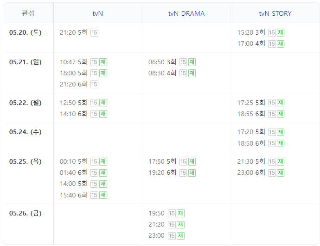Open the tvN DRAMA channel header link
This screenshot has width=320, height=246.
point(186,13)
